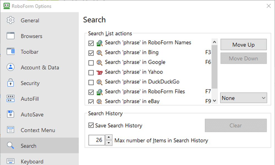275x165 pixels.
Task: Click the F9 shortcut label for eBay
Action: pyautogui.click(x=208, y=101)
